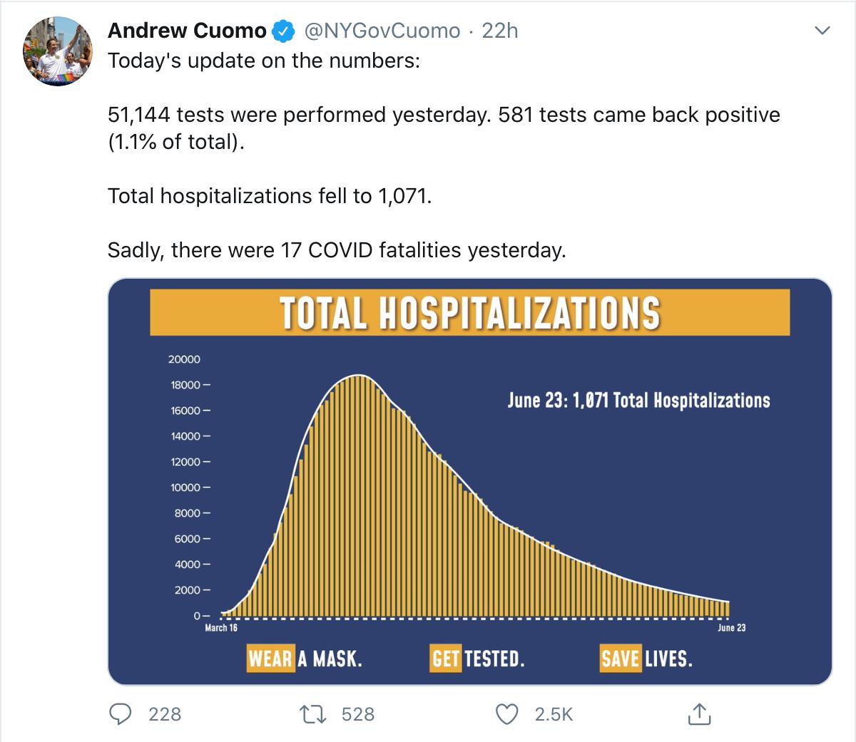Click the 'June 23: 1,071 Total Hospitalizations' annotation

(638, 401)
